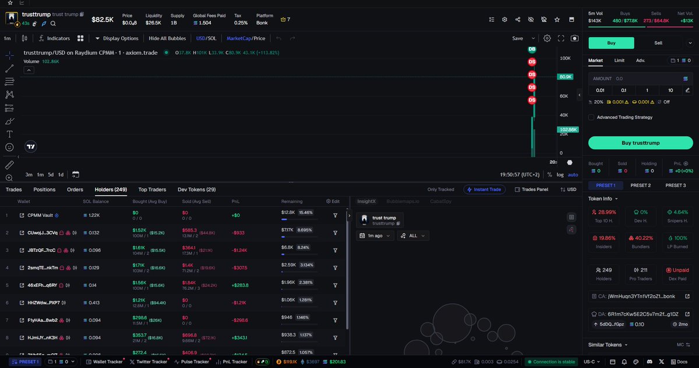
Task: Hide token with crossed eye icon
Action: click(531, 19)
